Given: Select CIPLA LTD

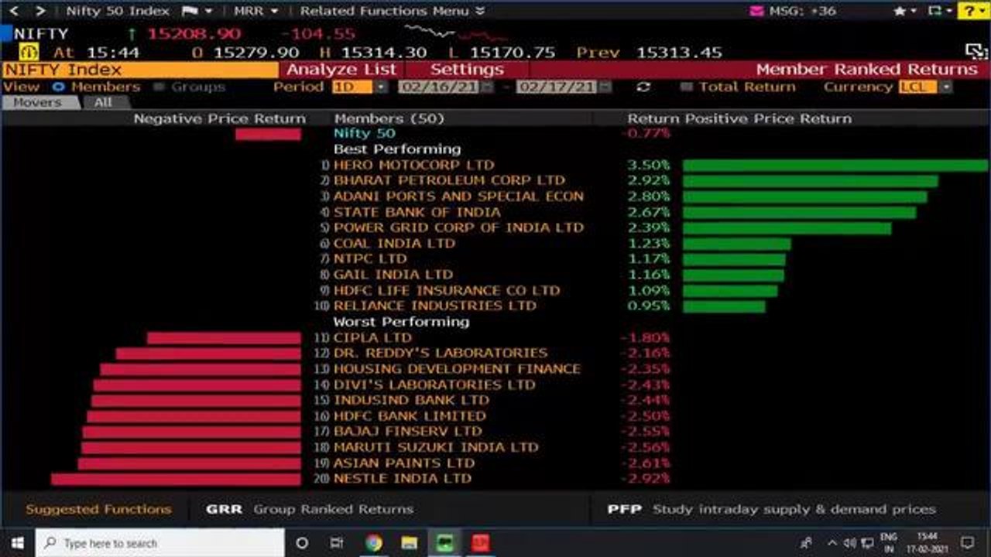Looking at the screenshot, I should (372, 337).
